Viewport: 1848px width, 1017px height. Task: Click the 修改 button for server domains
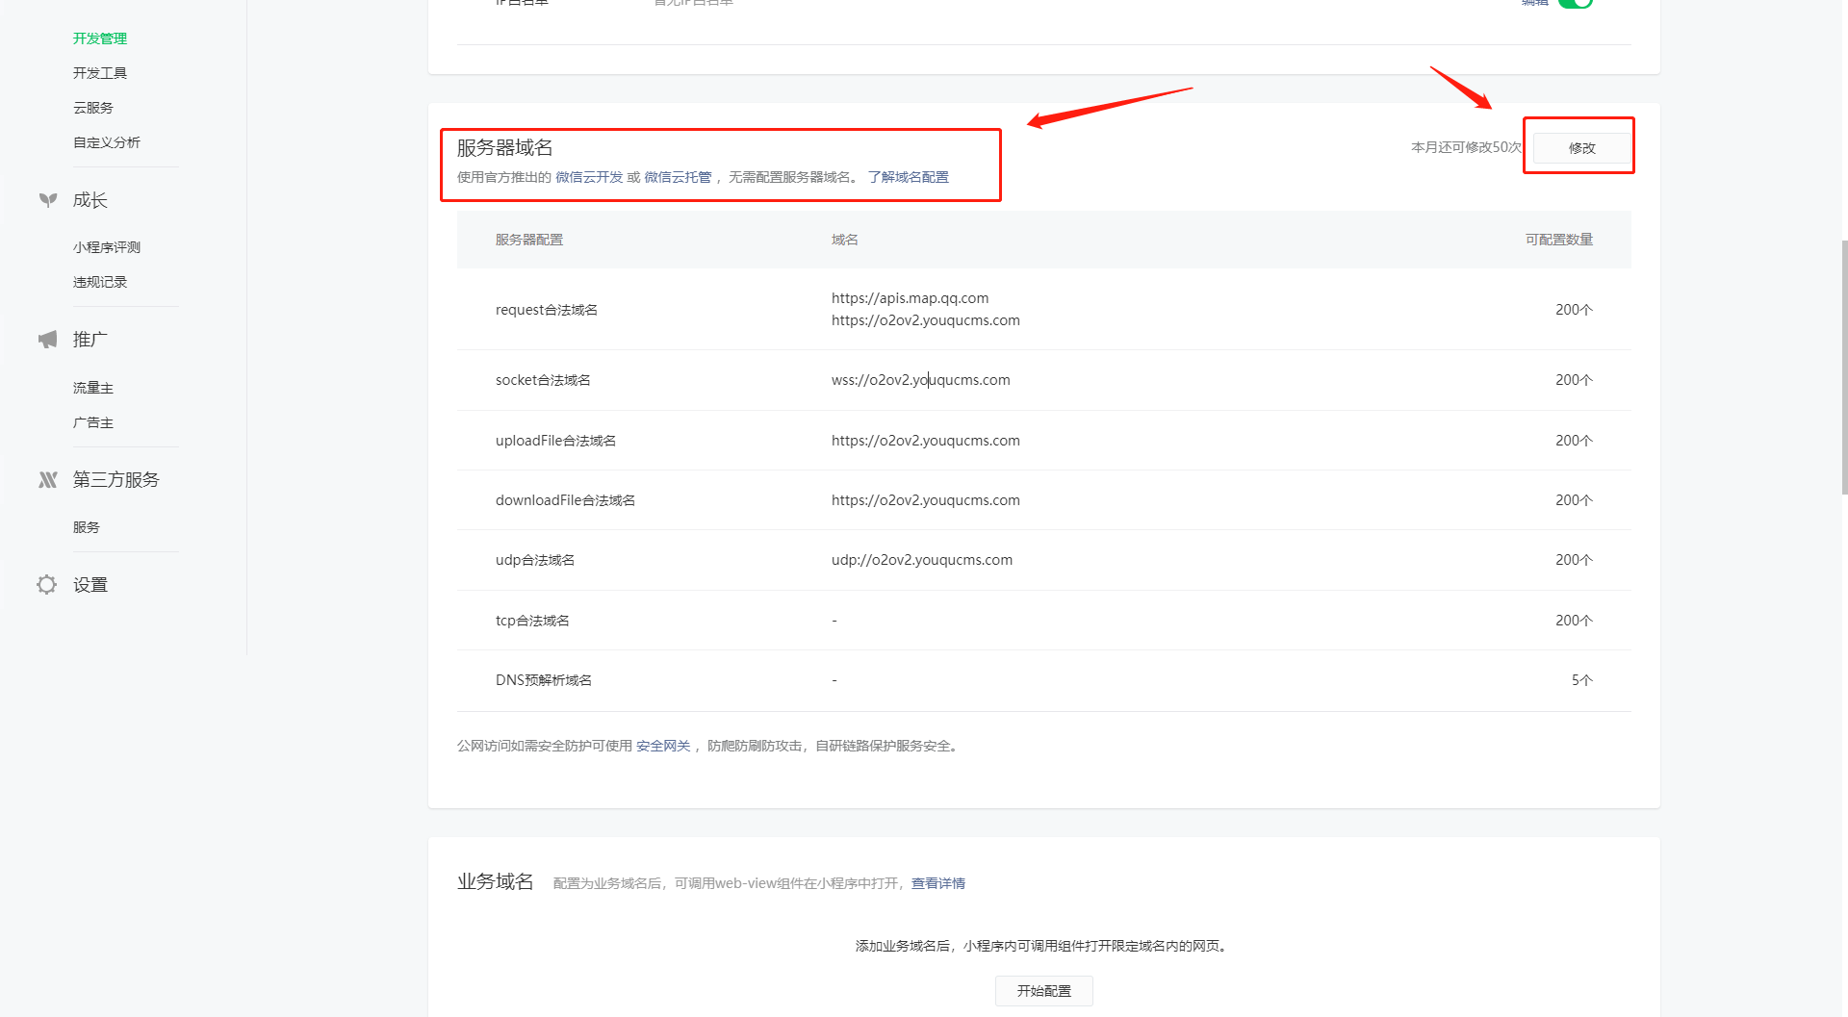tap(1581, 148)
